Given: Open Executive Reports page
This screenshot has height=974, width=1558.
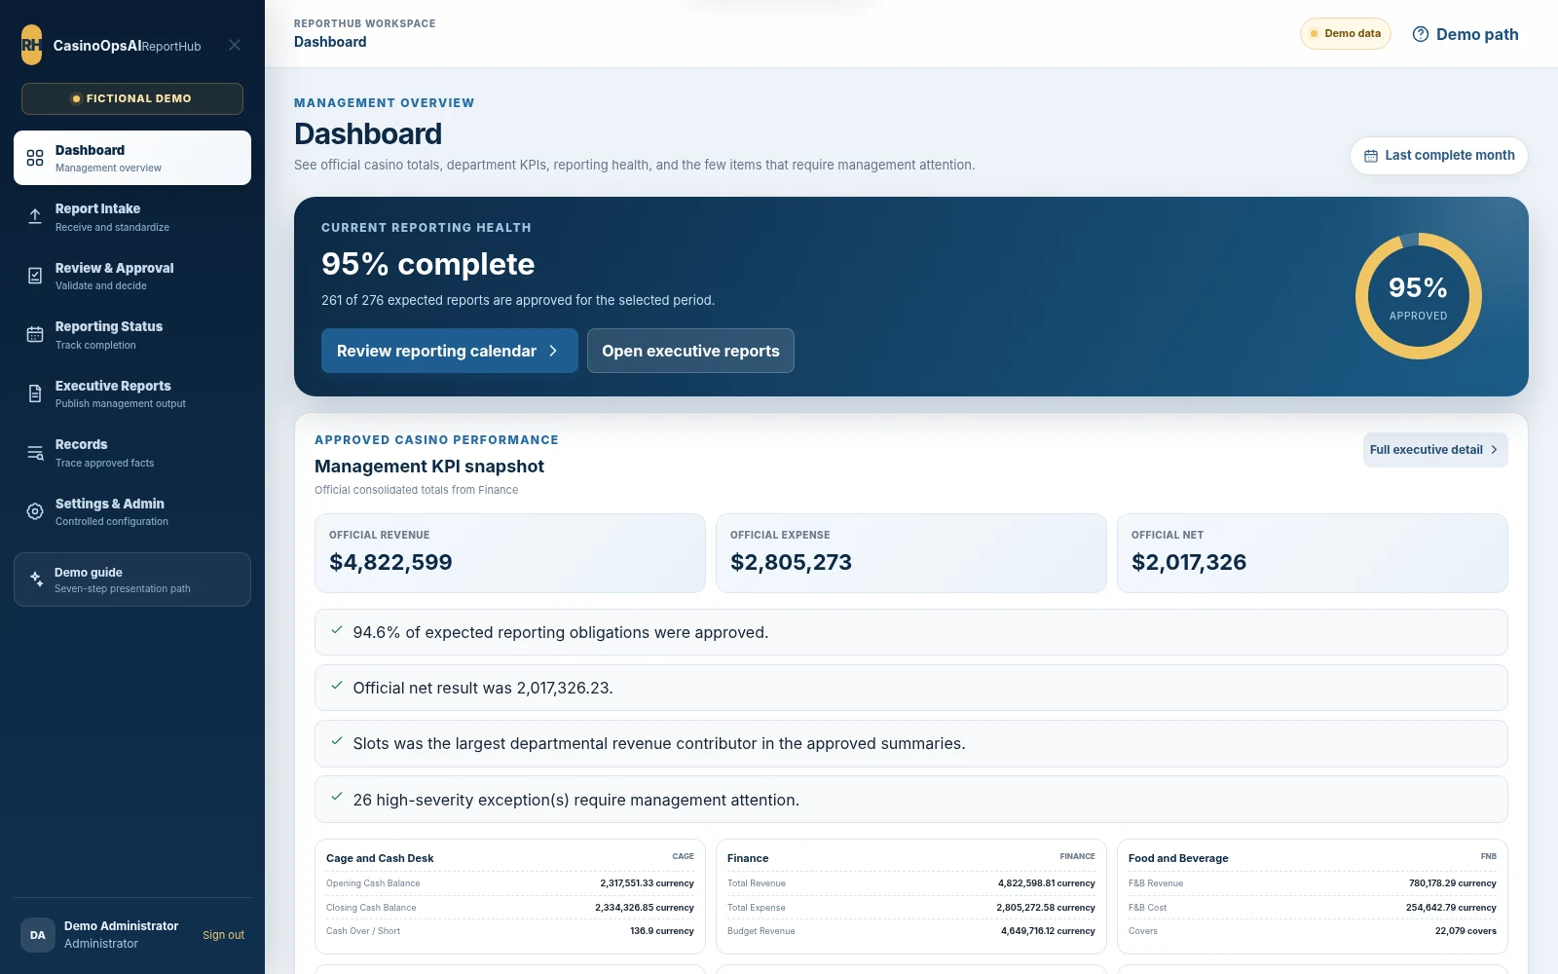Looking at the screenshot, I should click(132, 393).
